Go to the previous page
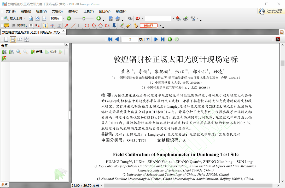 pos(117,39)
